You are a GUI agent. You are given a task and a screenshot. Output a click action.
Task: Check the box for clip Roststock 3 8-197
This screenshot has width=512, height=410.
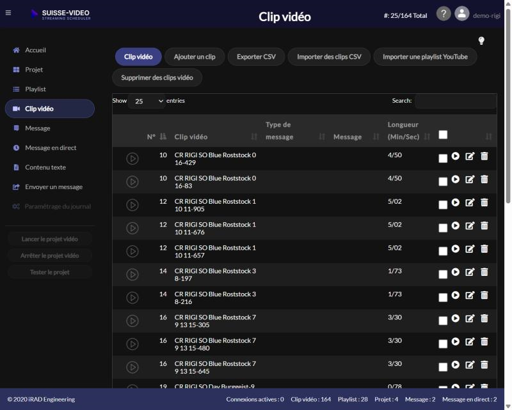(443, 274)
